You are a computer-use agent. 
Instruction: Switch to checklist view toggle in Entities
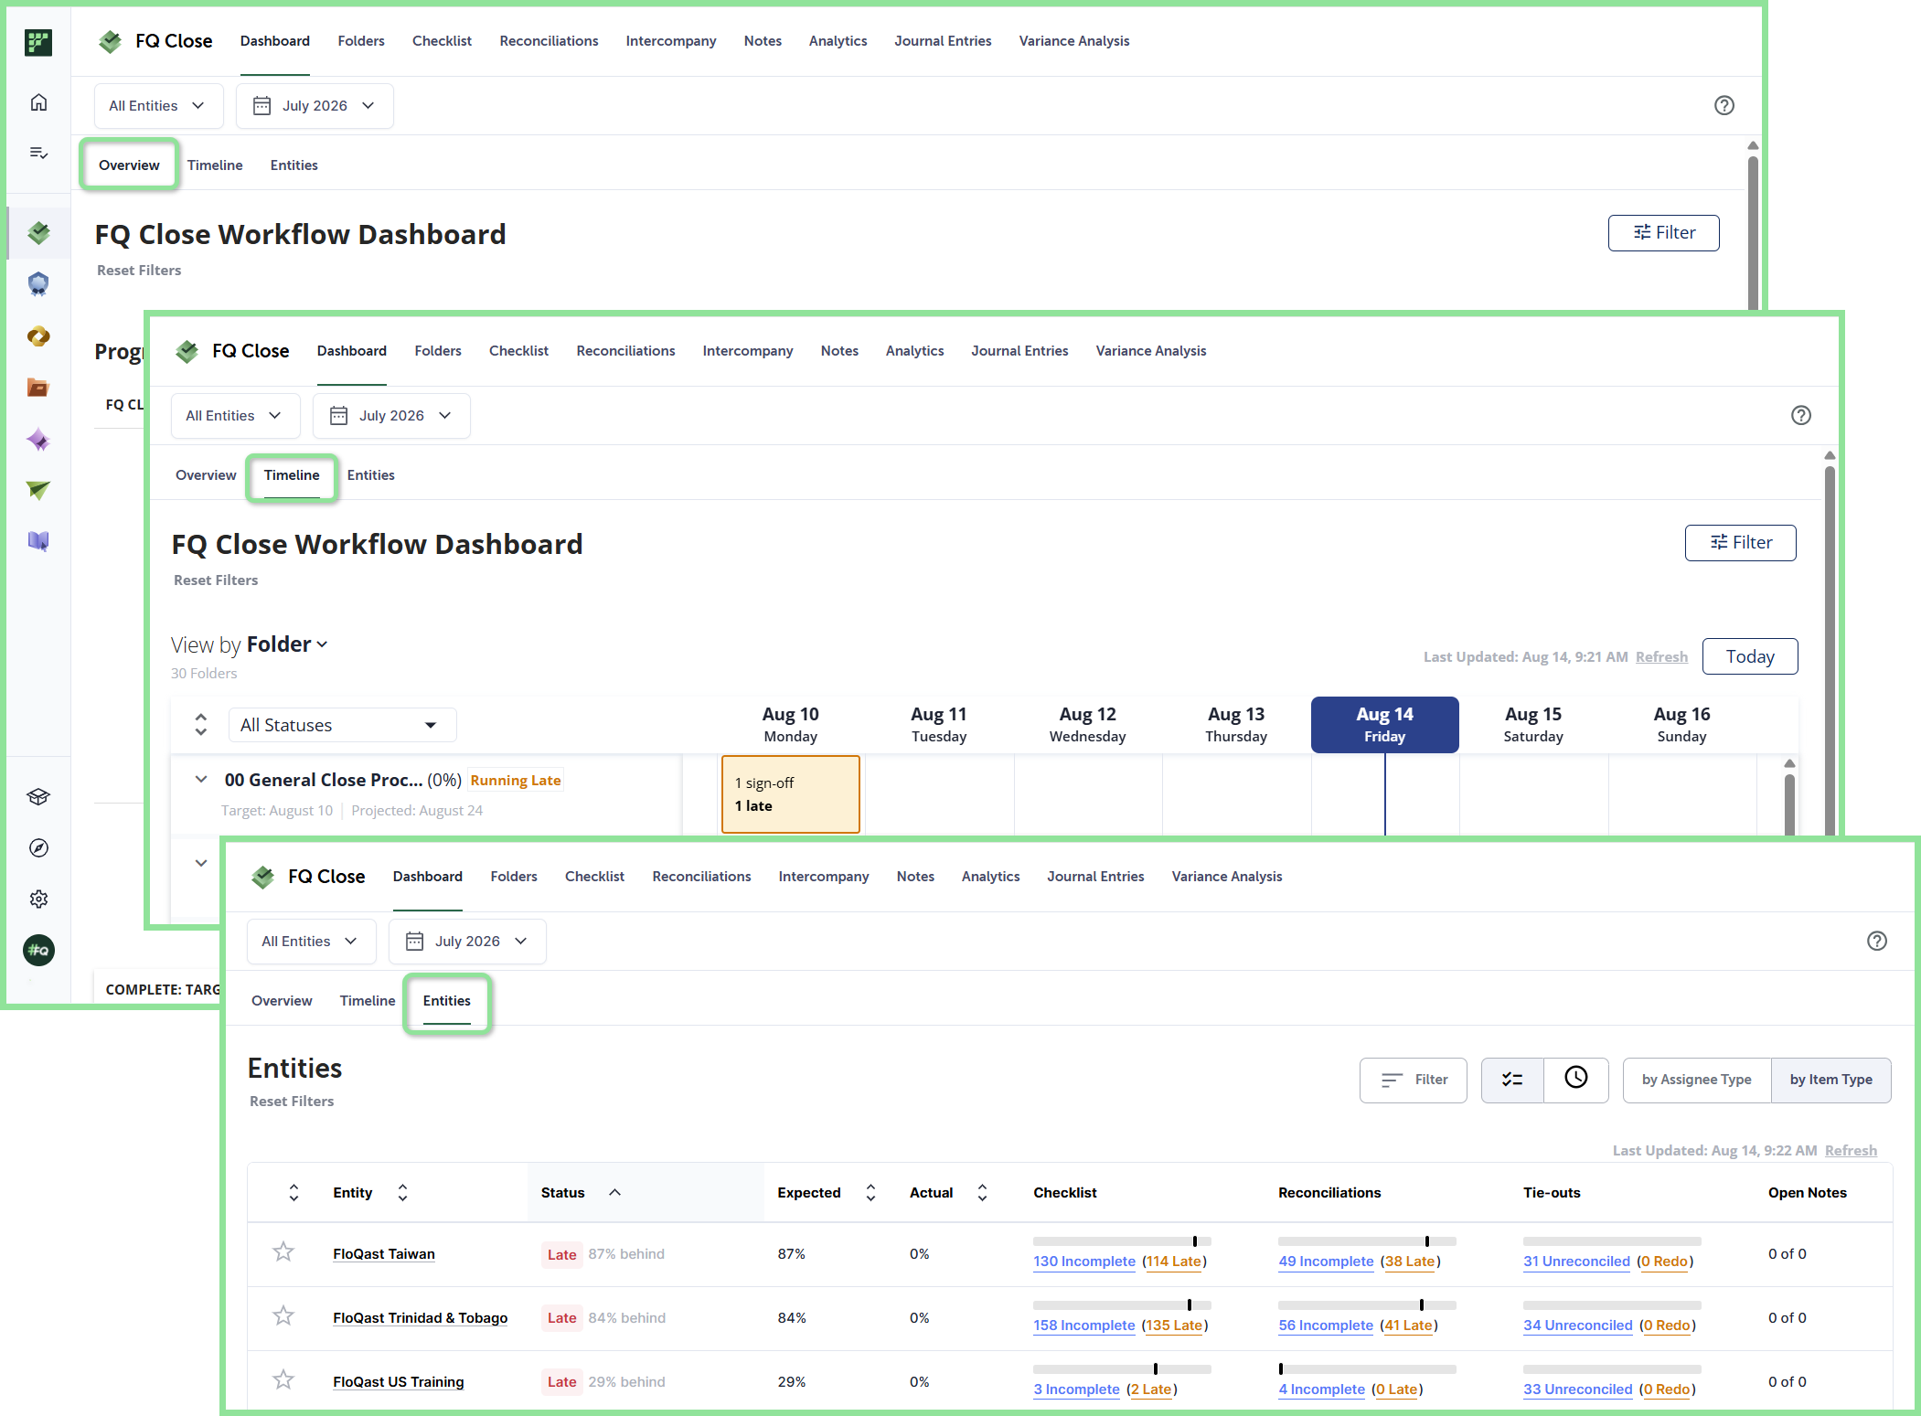click(1512, 1081)
